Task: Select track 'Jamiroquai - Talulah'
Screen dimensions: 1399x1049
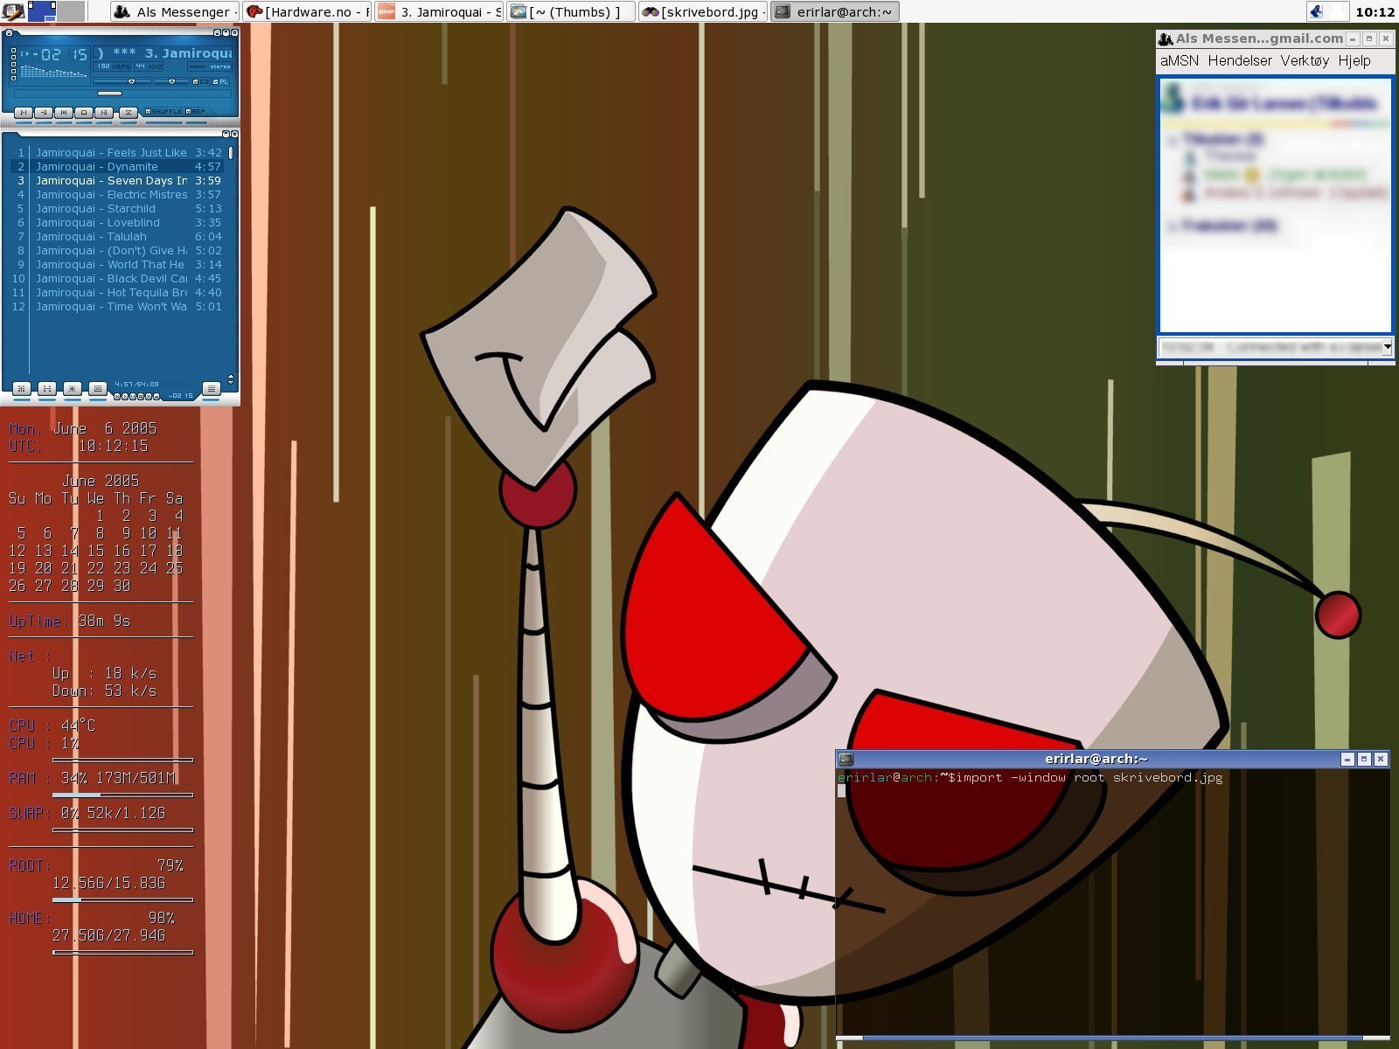Action: click(x=116, y=236)
